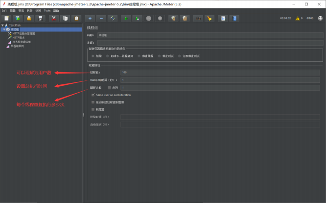Click the 线程数 input field
The width and height of the screenshot is (326, 203).
coord(220,72)
